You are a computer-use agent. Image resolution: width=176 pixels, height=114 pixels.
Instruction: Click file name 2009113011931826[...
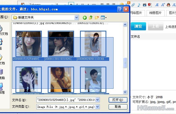click(60, 59)
